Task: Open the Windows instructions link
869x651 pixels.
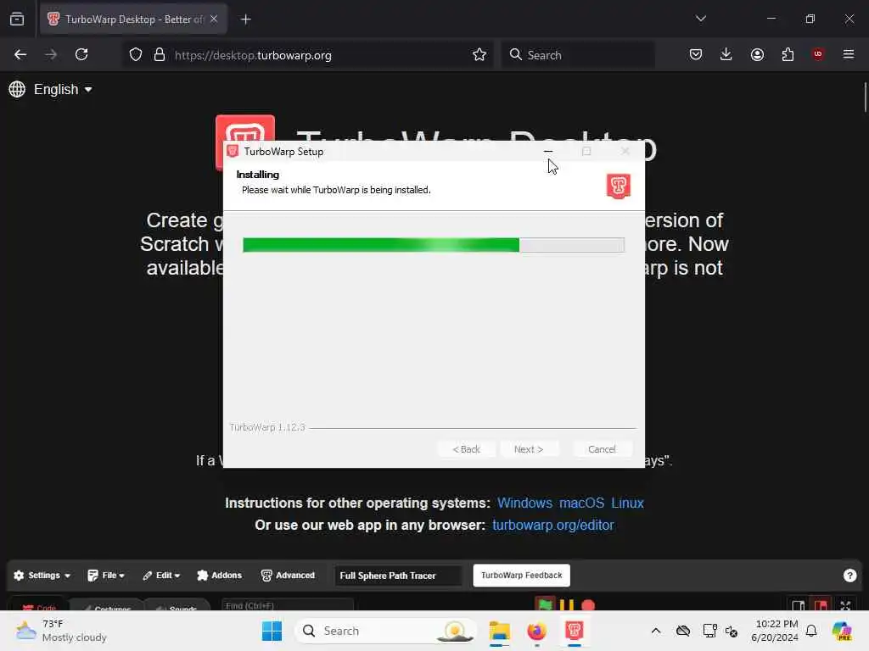Action: click(524, 503)
